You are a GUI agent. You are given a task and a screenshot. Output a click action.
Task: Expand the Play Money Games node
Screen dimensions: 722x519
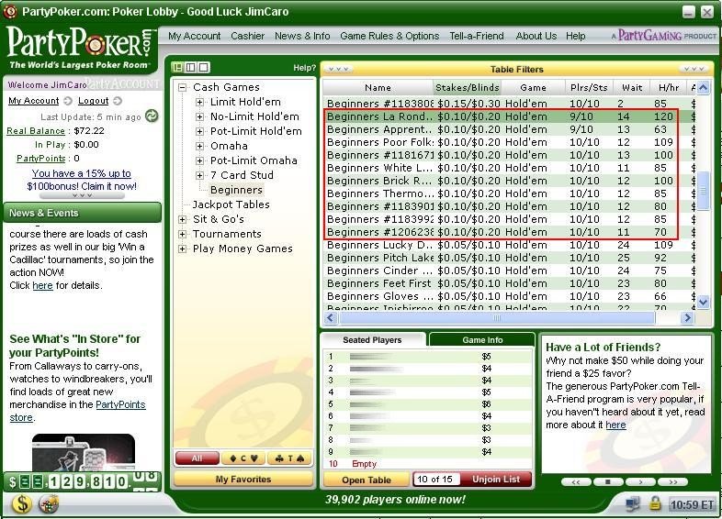click(x=183, y=248)
